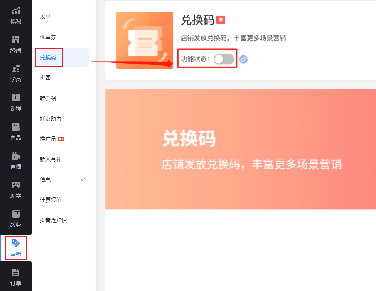This screenshot has height=291, width=376.
Task: Expand the 信息 submenu chevron
Action: pyautogui.click(x=83, y=180)
